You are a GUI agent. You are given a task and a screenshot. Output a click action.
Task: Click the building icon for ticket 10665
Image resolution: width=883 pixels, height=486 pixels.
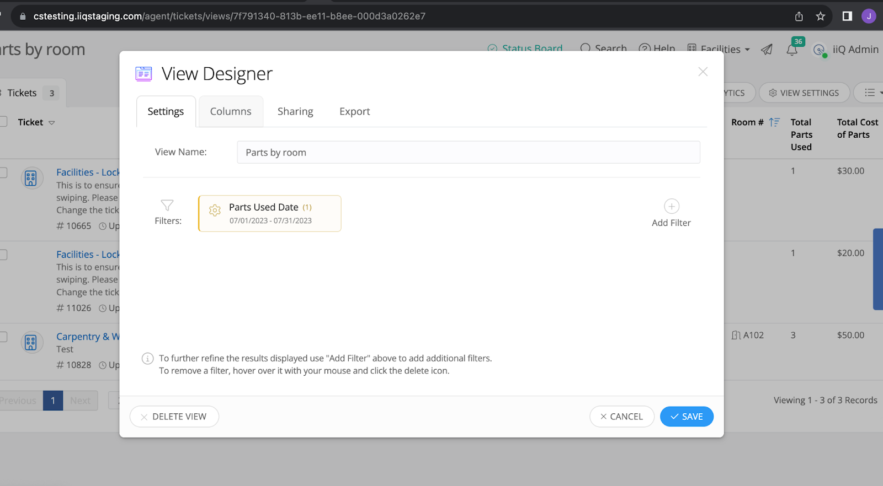click(x=31, y=178)
